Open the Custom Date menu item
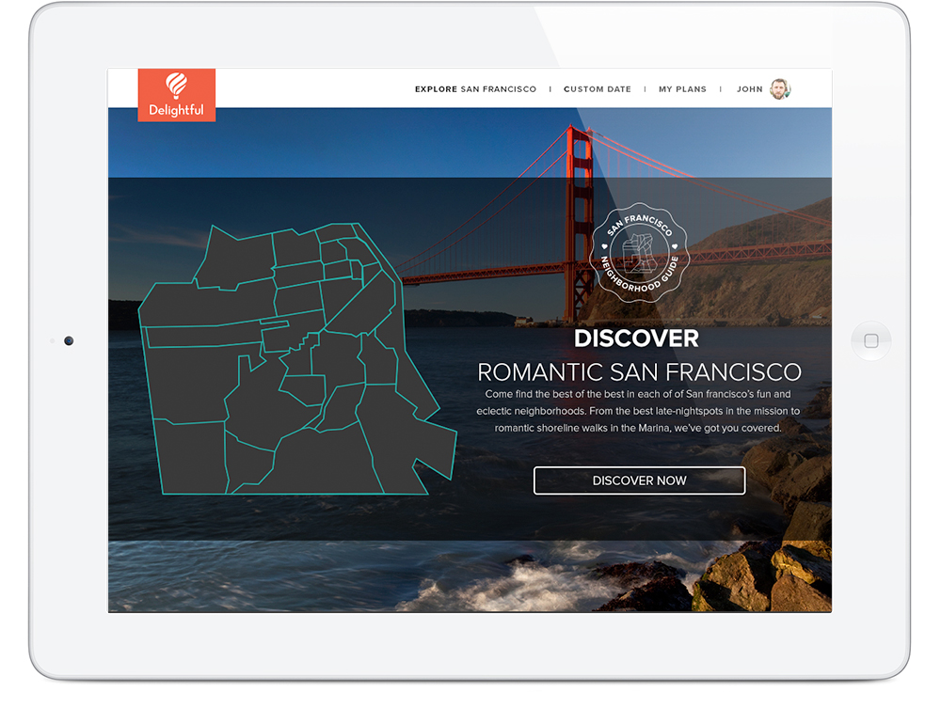Image resolution: width=941 pixels, height=709 pixels. tap(598, 88)
